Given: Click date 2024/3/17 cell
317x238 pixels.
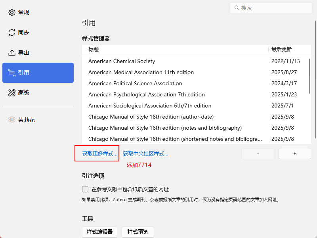Looking at the screenshot, I should 284,83.
